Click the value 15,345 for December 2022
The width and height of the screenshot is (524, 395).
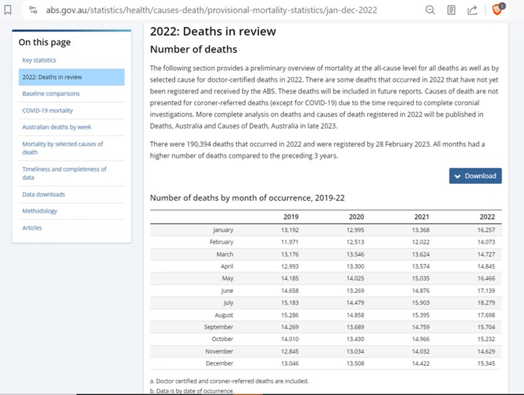(486, 363)
